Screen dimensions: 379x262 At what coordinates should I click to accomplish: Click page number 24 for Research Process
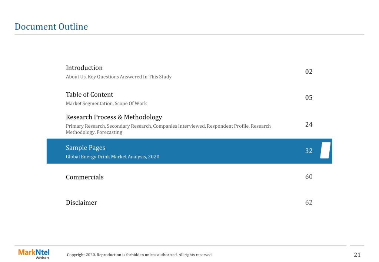click(309, 124)
